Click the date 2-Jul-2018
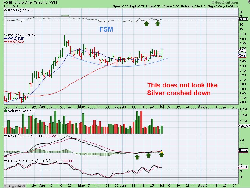250x188 pixels. [11, 7]
